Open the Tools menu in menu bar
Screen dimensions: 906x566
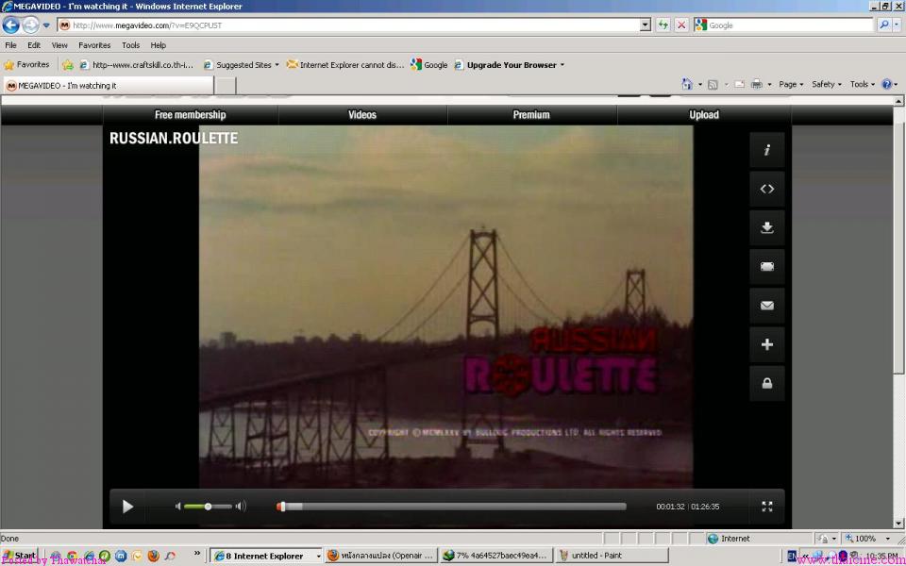click(x=130, y=45)
